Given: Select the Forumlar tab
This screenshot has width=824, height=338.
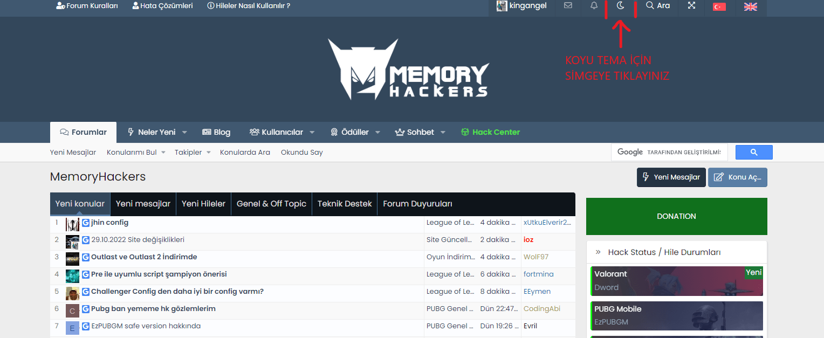Looking at the screenshot, I should [x=83, y=132].
